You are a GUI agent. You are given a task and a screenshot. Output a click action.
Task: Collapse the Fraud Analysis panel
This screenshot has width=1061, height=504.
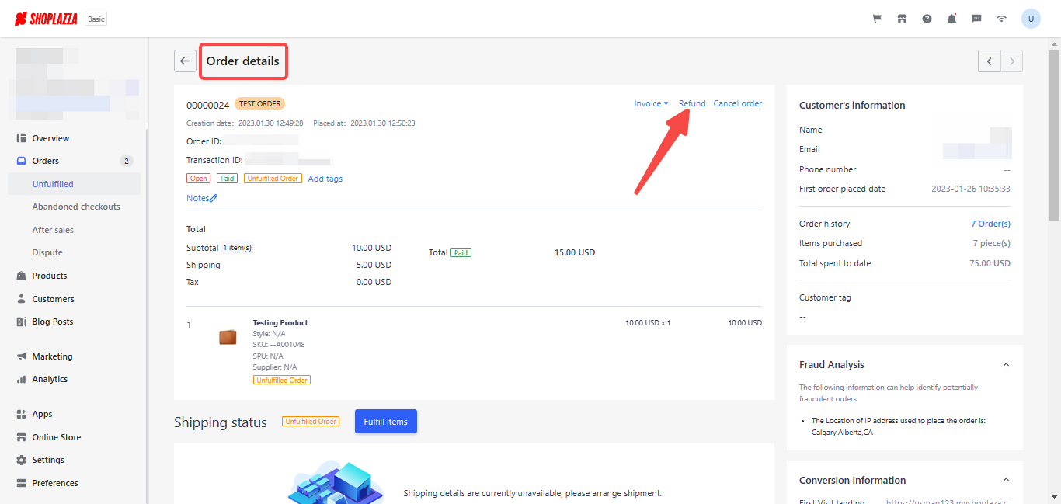pyautogui.click(x=1006, y=365)
